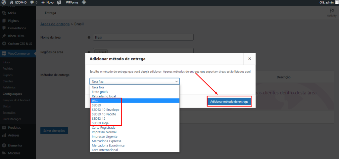Screen dimensions: 339x159
Task: Go to WooCommerce Pedidos
Action: pos(8,69)
